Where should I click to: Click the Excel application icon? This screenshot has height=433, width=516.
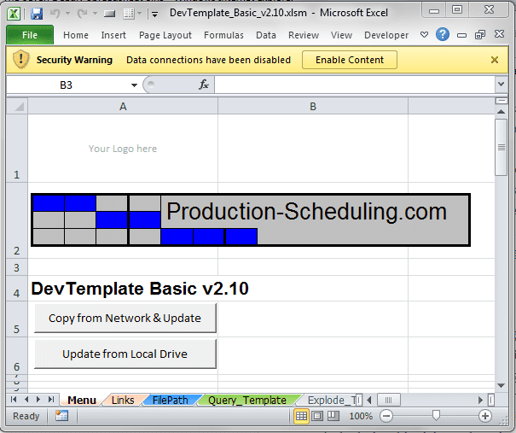click(x=14, y=14)
